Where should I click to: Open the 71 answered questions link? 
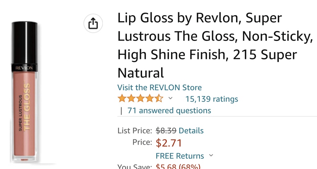coord(169,111)
